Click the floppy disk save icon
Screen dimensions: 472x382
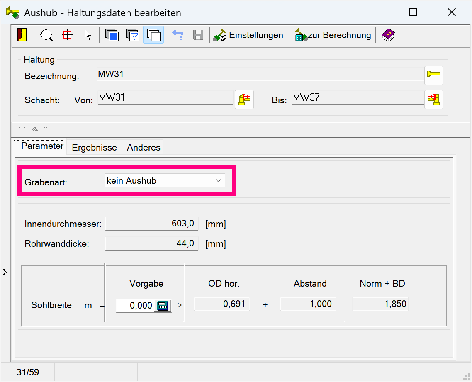click(198, 35)
